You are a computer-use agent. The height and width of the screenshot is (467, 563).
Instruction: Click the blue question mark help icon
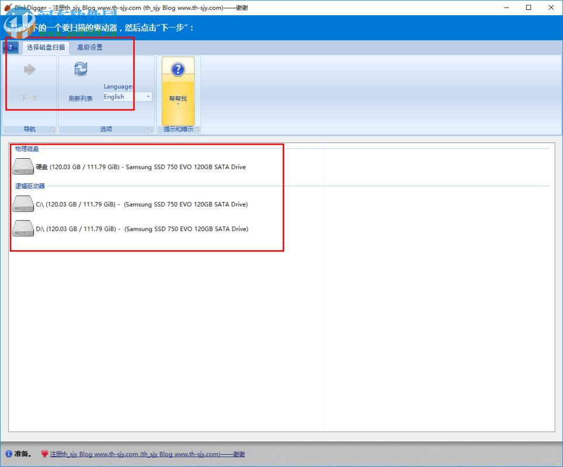178,69
